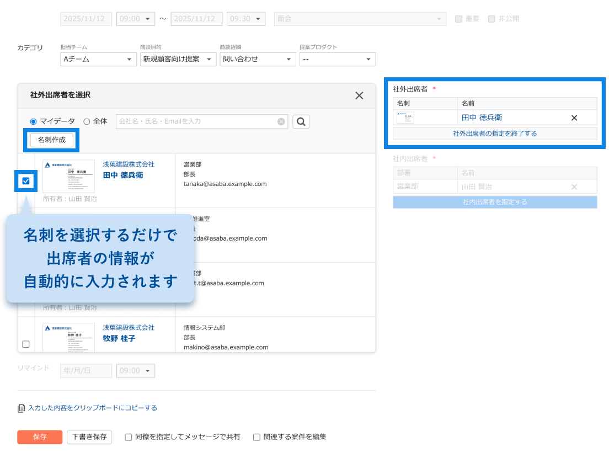
Task: Expand the 商談目的 dropdown
Action: pos(178,59)
